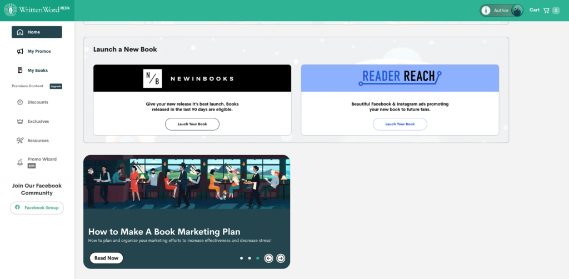This screenshot has height=279, width=569.
Task: Click the My Promos megaphone icon
Action: click(21, 51)
